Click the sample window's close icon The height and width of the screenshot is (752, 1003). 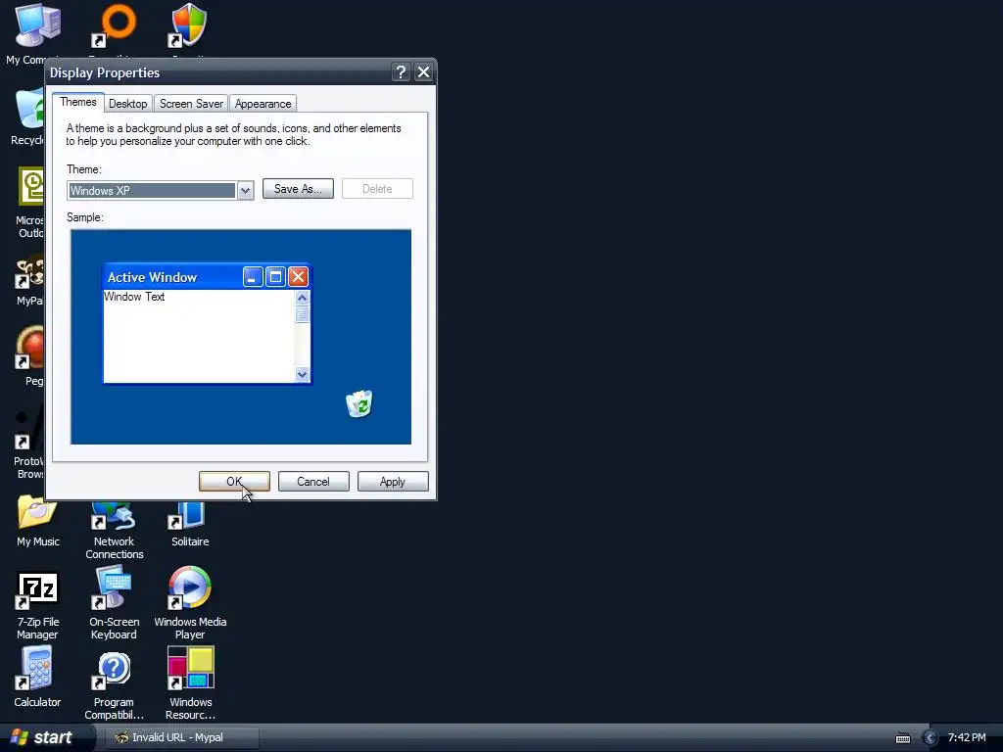(x=298, y=277)
